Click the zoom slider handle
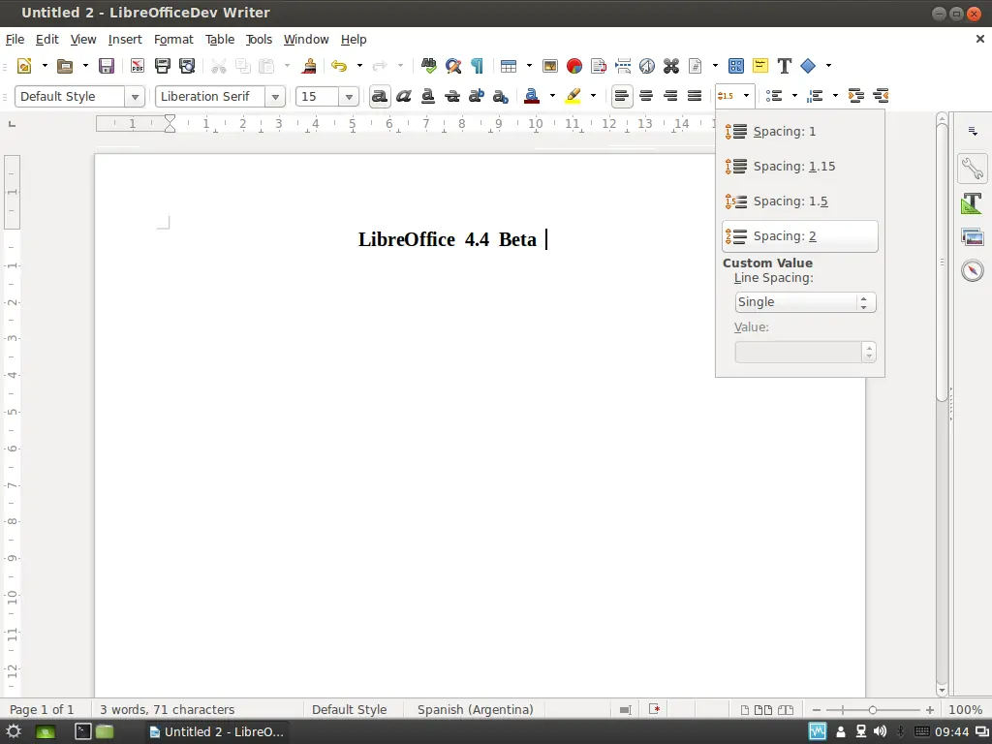Screen dimensions: 992x744 tap(873, 710)
